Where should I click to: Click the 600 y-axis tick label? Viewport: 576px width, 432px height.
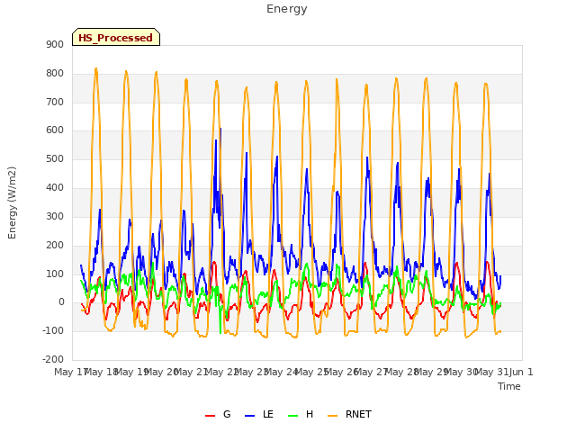tap(55, 130)
